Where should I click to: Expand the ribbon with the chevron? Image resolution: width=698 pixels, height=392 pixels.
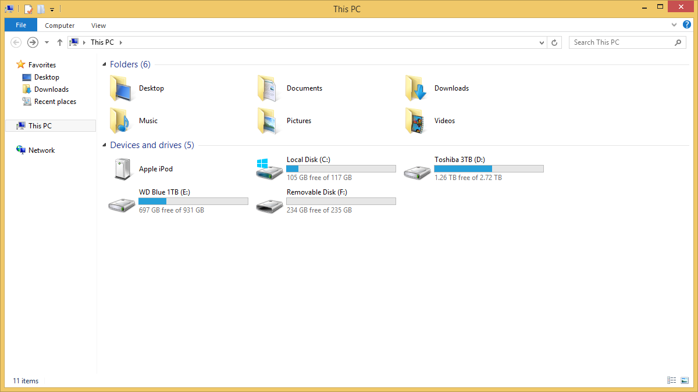(x=674, y=26)
